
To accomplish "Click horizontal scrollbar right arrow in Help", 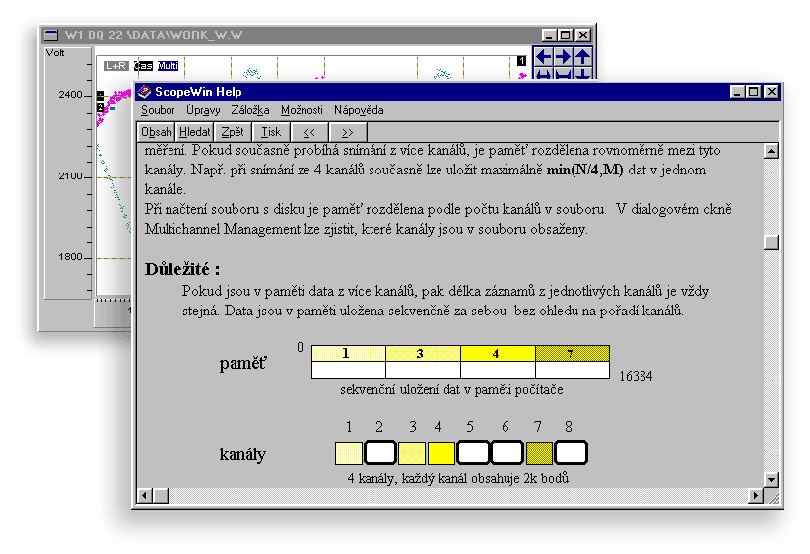I will [756, 496].
